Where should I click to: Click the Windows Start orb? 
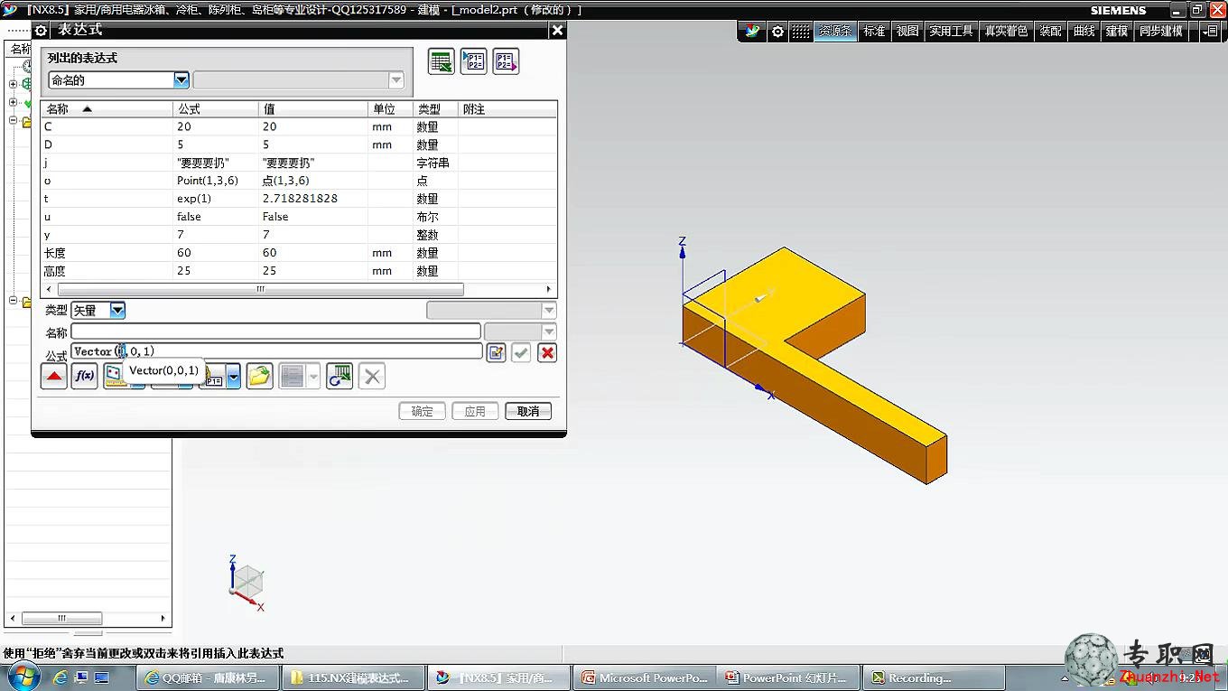(23, 677)
